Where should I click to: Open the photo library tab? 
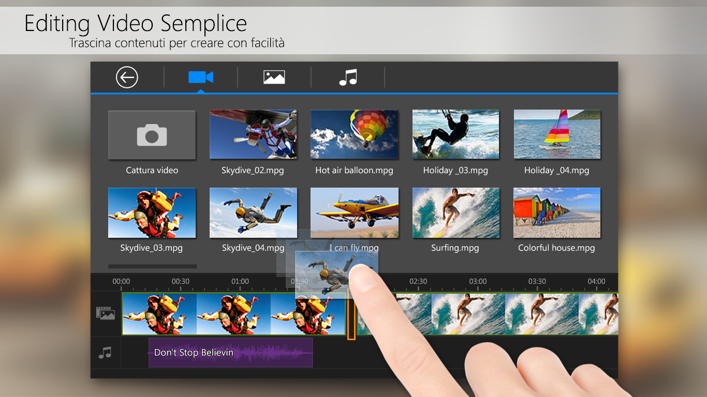coord(274,78)
